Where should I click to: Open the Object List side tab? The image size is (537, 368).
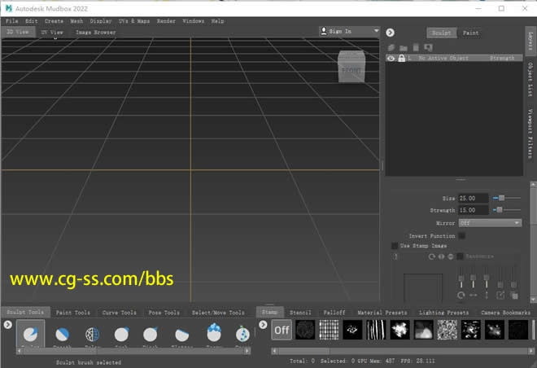pyautogui.click(x=530, y=80)
